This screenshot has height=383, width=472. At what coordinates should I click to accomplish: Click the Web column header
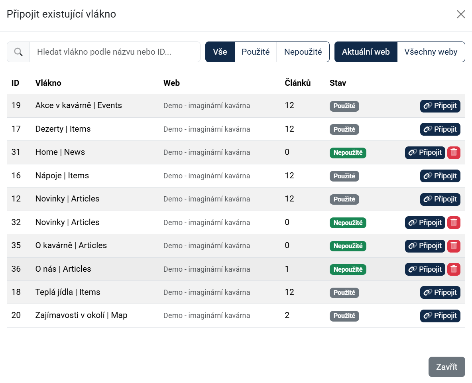171,83
